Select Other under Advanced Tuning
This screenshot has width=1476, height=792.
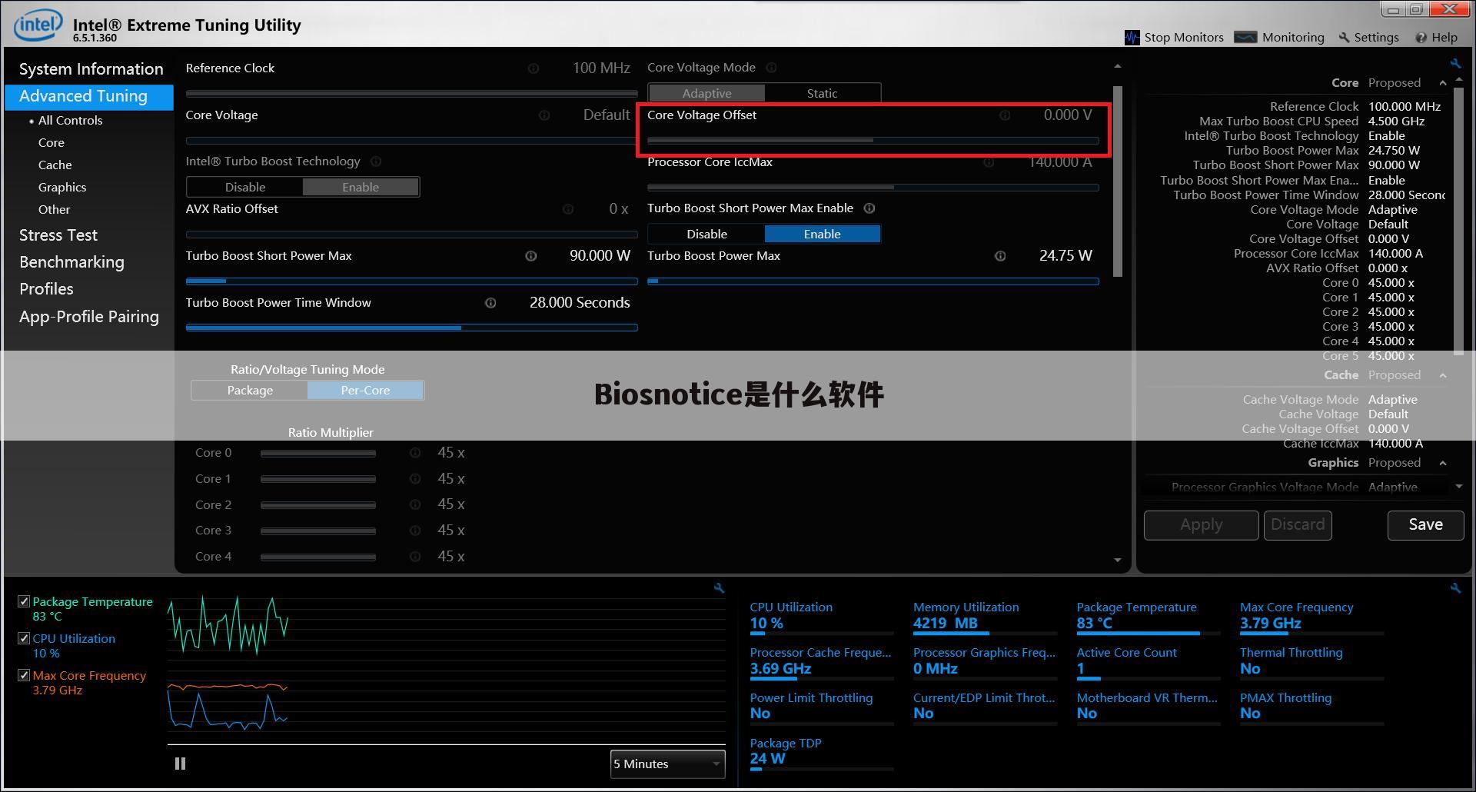(x=54, y=210)
